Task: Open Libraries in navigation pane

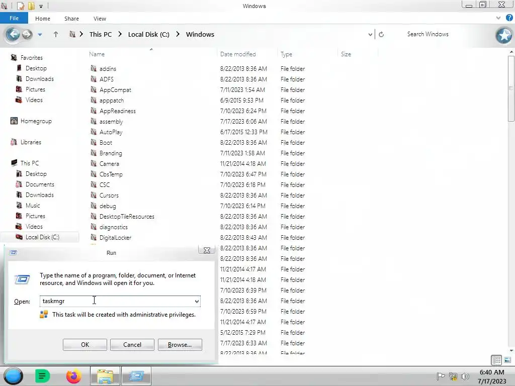Action: [31, 142]
